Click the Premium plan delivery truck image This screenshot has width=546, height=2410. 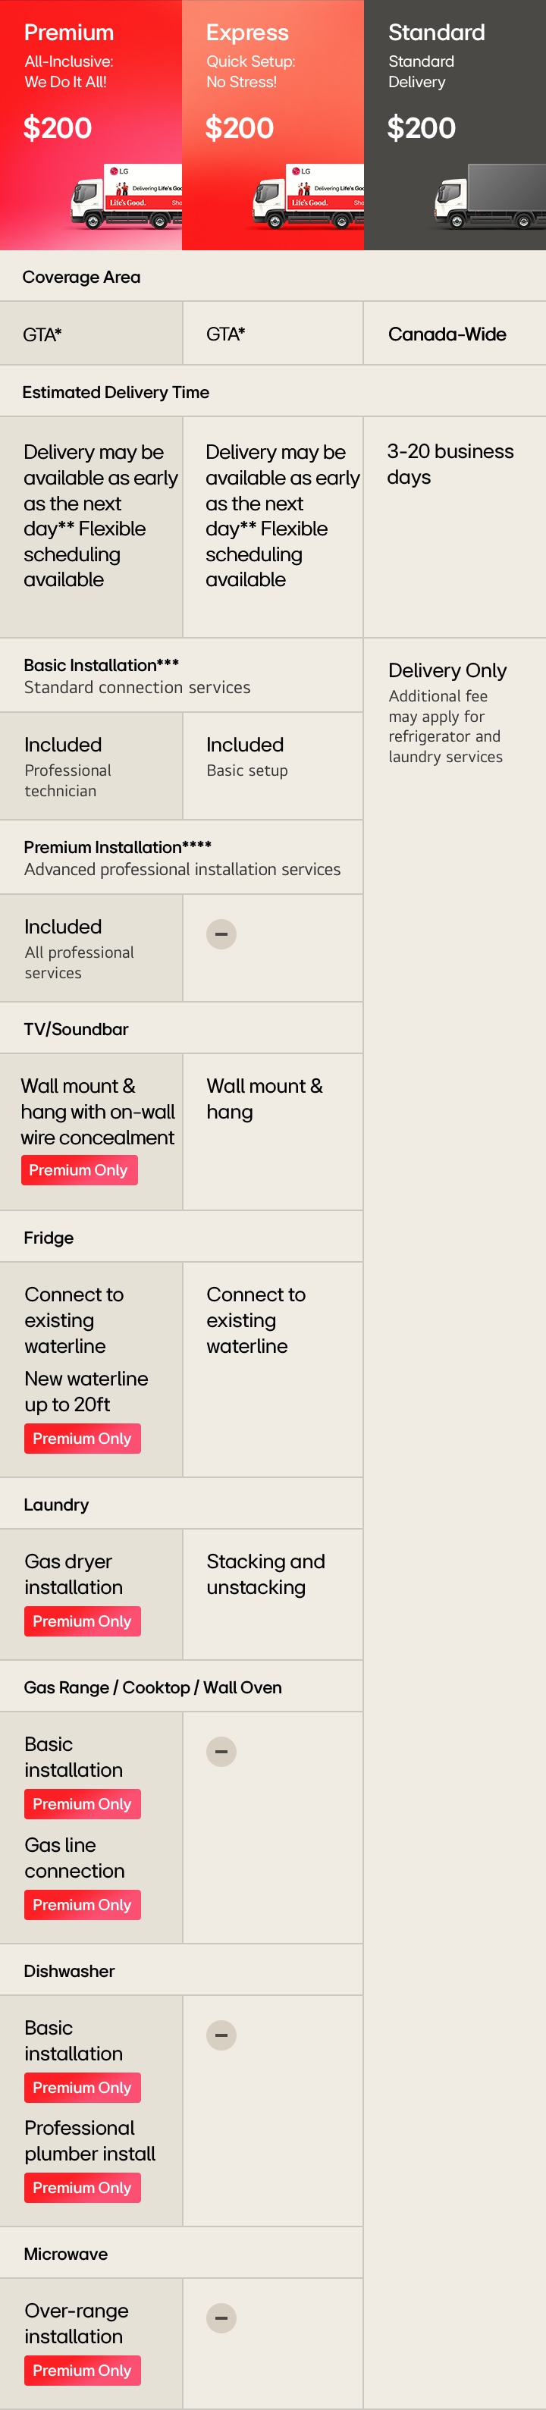pos(126,196)
